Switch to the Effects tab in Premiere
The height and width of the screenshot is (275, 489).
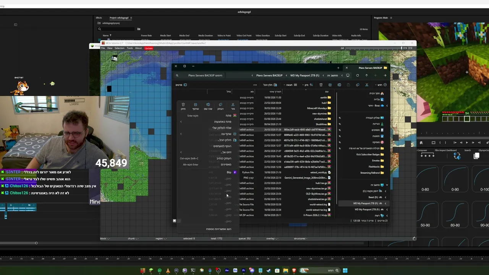click(x=99, y=18)
